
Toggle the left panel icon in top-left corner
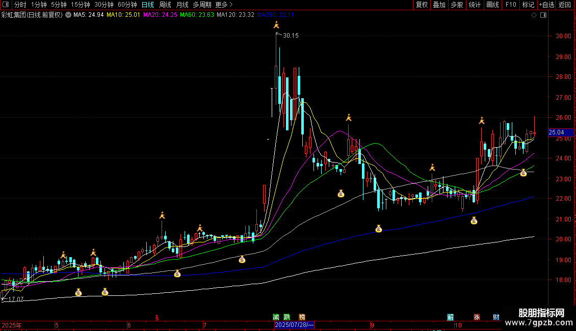[6, 5]
